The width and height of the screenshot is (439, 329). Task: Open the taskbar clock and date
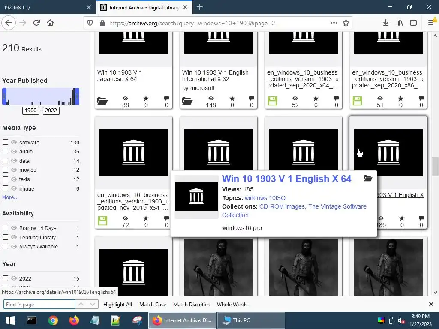click(x=420, y=320)
